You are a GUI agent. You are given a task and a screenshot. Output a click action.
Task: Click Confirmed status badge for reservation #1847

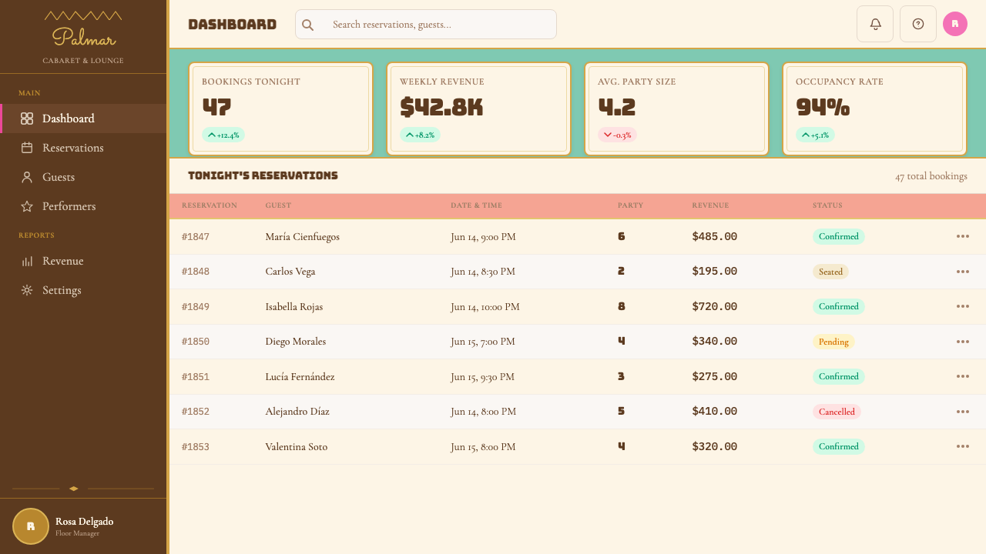point(839,236)
